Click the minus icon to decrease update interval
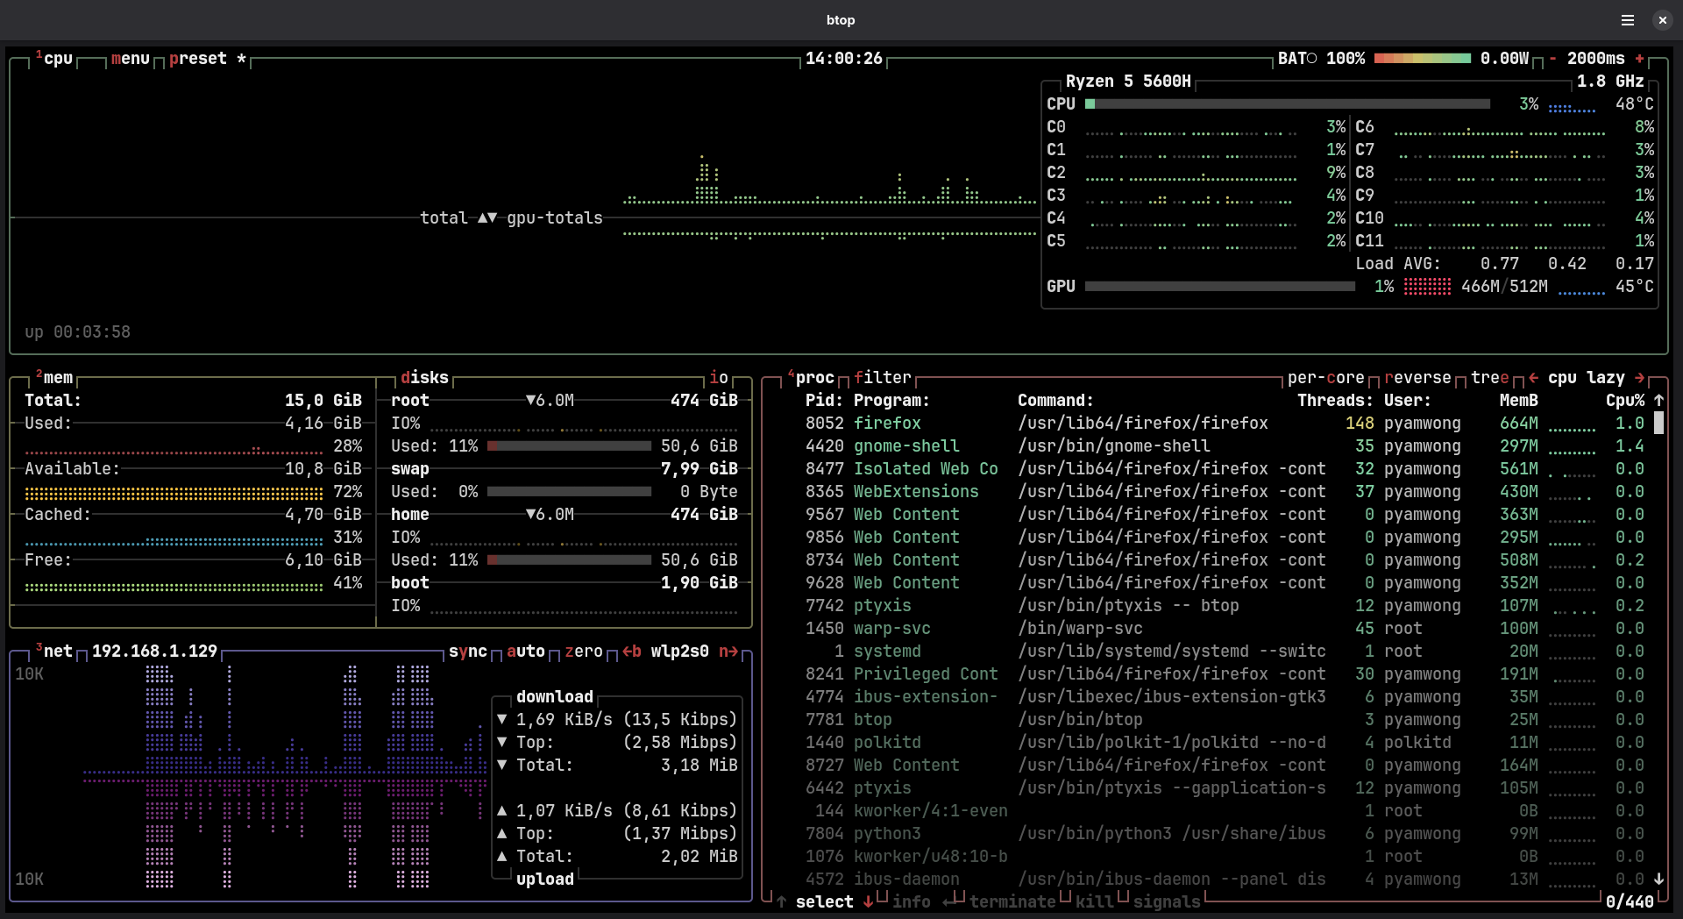Image resolution: width=1683 pixels, height=919 pixels. (1552, 59)
